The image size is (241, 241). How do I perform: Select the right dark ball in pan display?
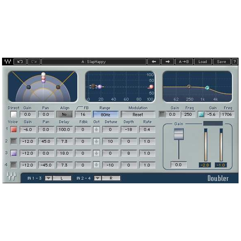click(x=58, y=87)
